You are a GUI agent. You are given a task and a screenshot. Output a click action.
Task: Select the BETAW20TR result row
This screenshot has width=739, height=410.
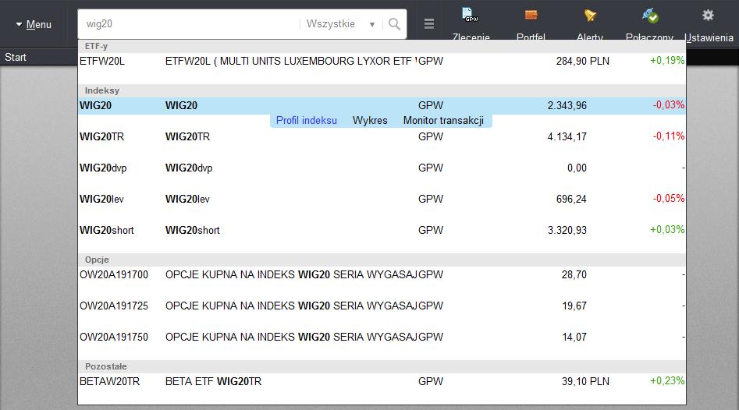coord(382,381)
